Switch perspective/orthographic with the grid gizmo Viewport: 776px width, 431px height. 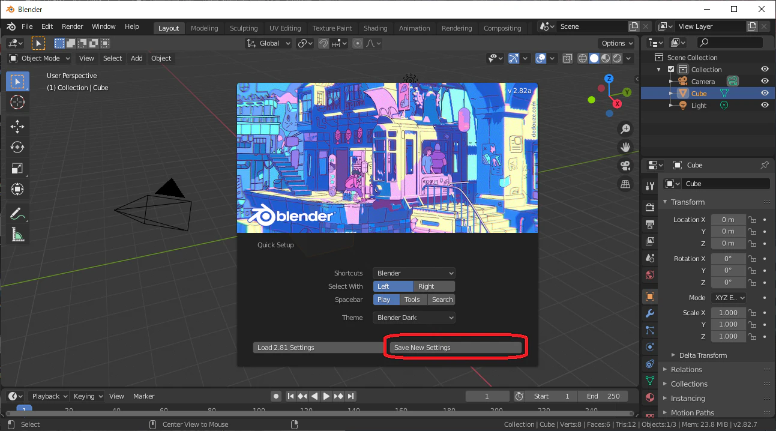[x=625, y=184]
